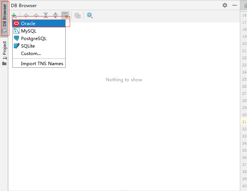Choose Import TNS Names
The height and width of the screenshot is (191, 247).
pos(39,64)
